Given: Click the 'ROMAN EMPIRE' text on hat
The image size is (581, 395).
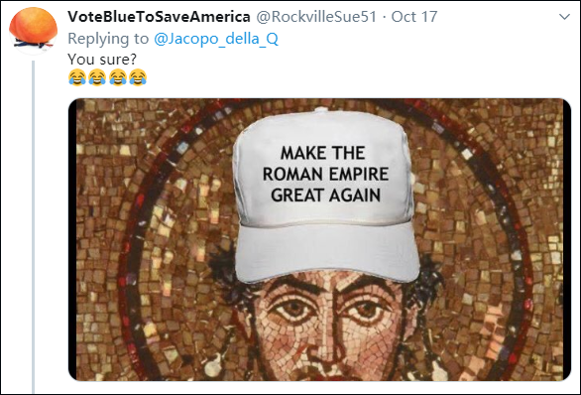Looking at the screenshot, I should pos(326,174).
